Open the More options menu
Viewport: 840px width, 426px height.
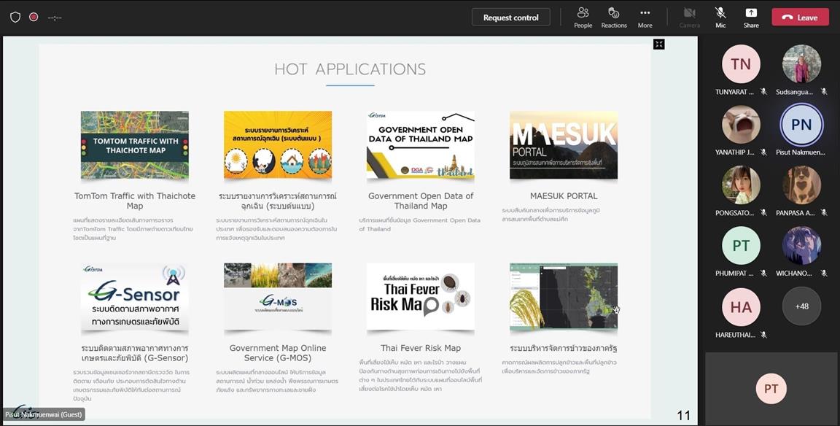645,18
